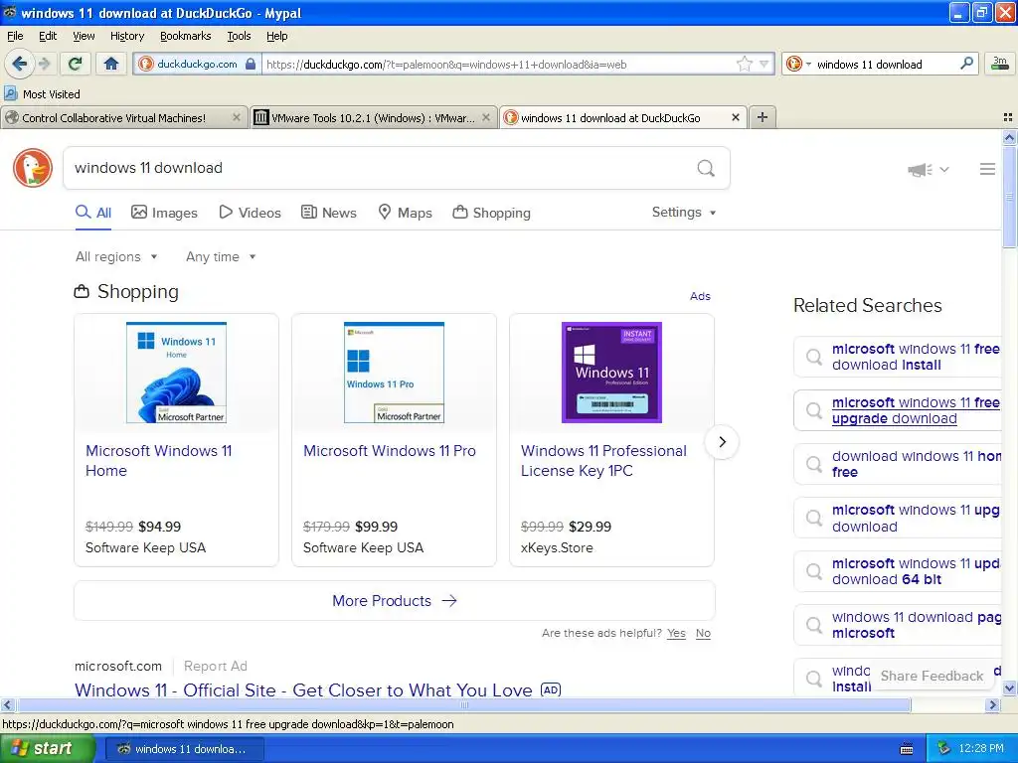Expand the Settings dropdown
The image size is (1018, 763).
coord(684,213)
